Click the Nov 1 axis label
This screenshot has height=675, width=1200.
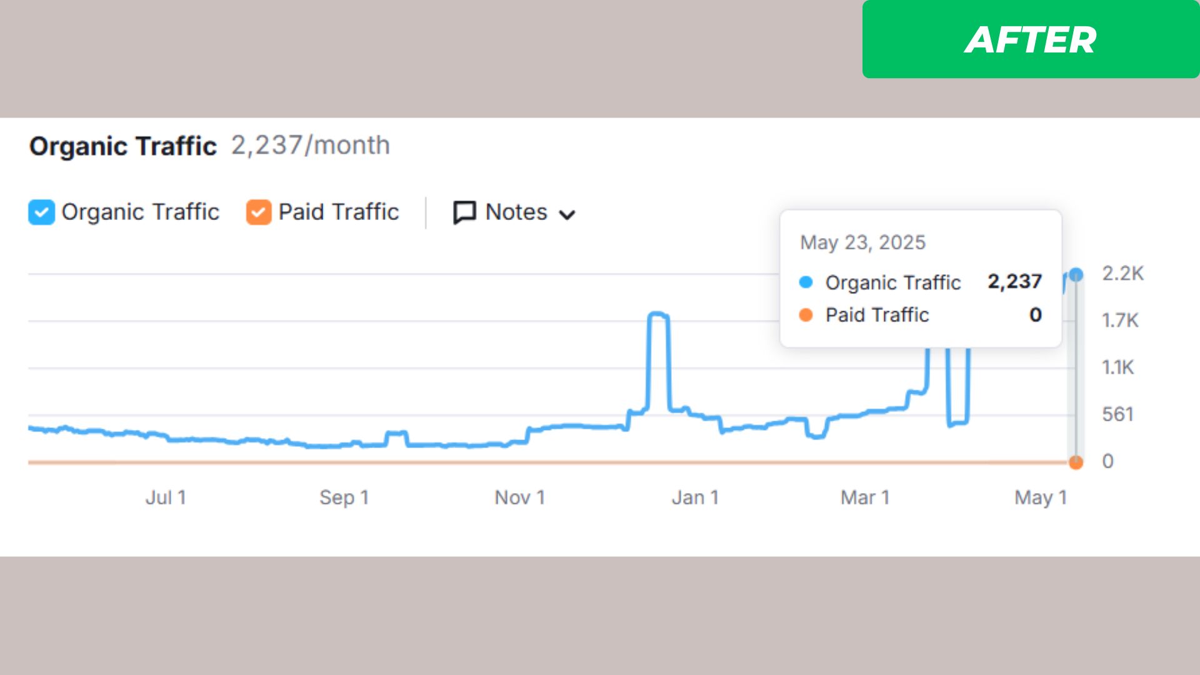[519, 497]
